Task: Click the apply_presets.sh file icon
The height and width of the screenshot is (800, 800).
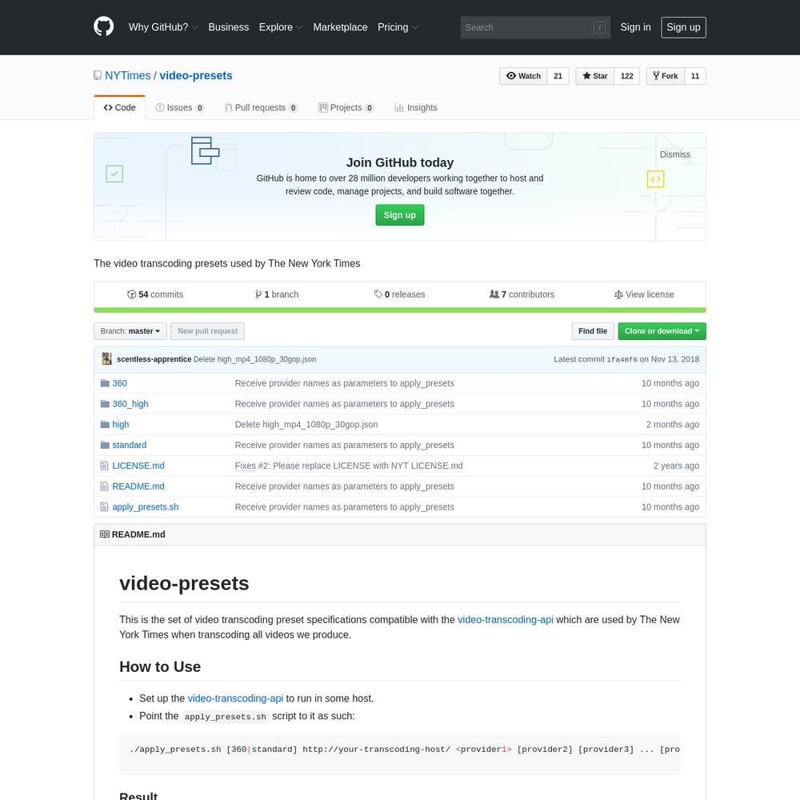Action: (x=104, y=507)
